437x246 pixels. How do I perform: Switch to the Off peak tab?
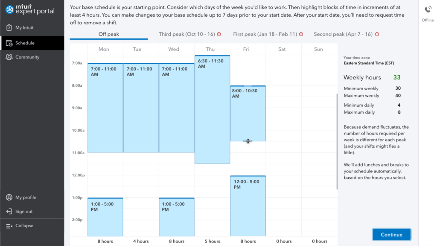pyautogui.click(x=109, y=34)
